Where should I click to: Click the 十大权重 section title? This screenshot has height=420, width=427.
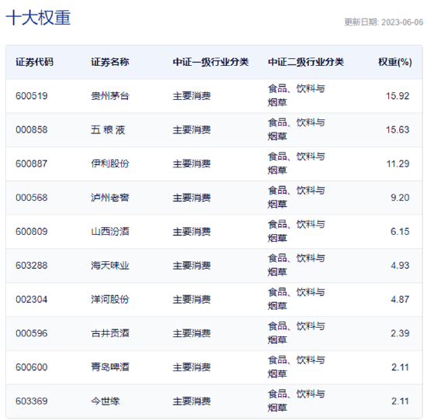point(38,18)
